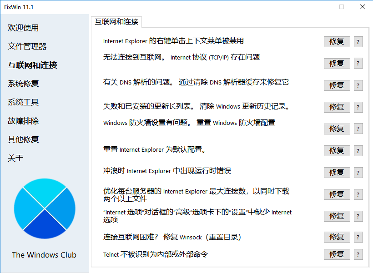Open help for Windows firewall reset fix
The height and width of the screenshot is (273, 373).
coord(358,129)
